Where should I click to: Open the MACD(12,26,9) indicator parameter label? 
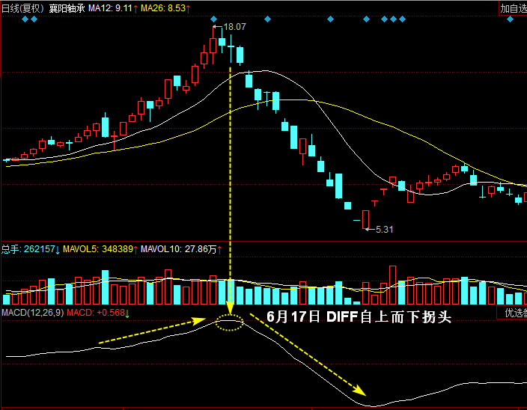[x=32, y=312]
